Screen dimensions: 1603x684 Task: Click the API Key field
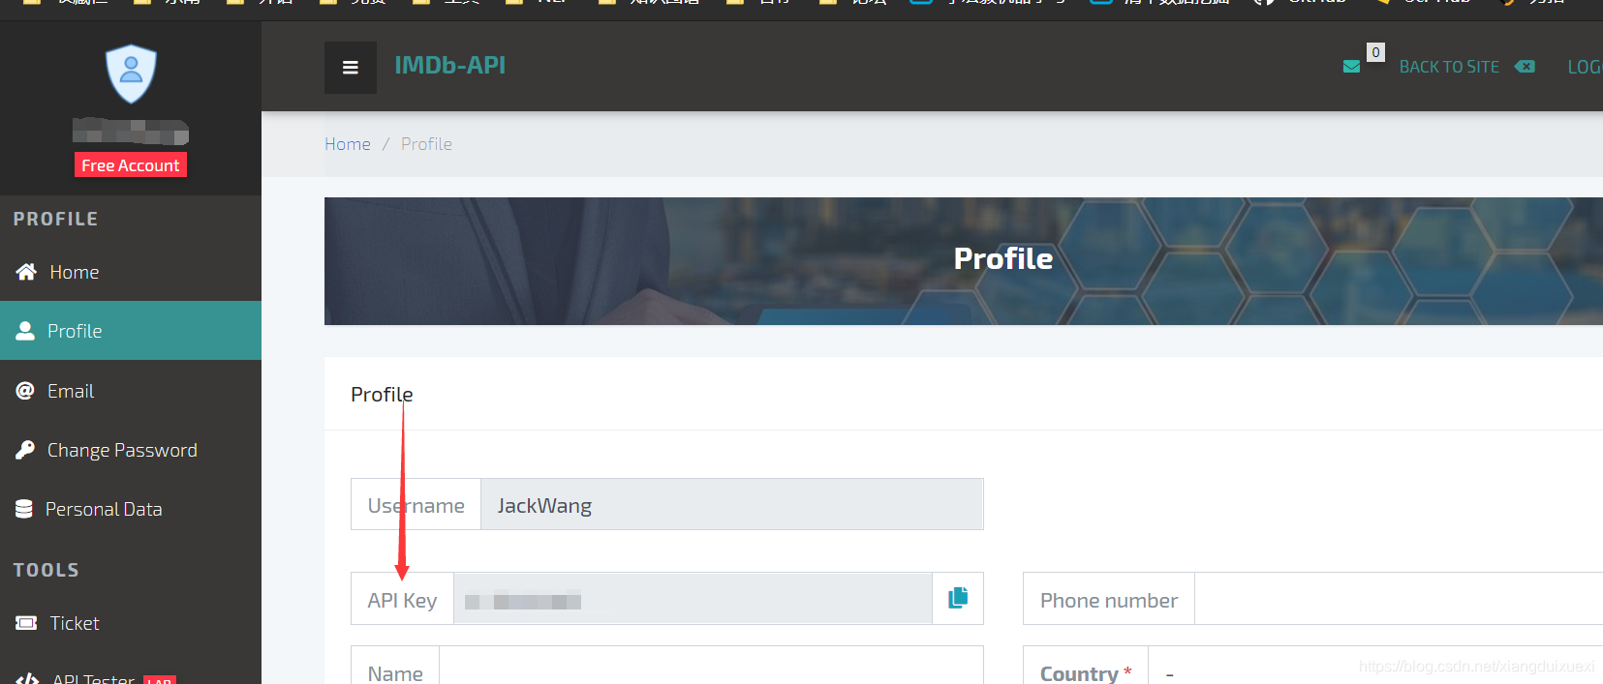694,598
